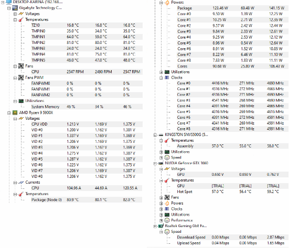
Task: Click the Realtek Gaming GbE network icon
Action: (x=161, y=226)
